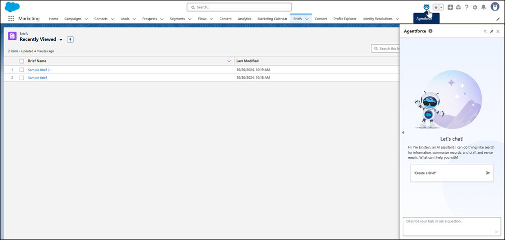505x240 pixels.
Task: Open the App Launcher grid icon
Action: point(11,19)
